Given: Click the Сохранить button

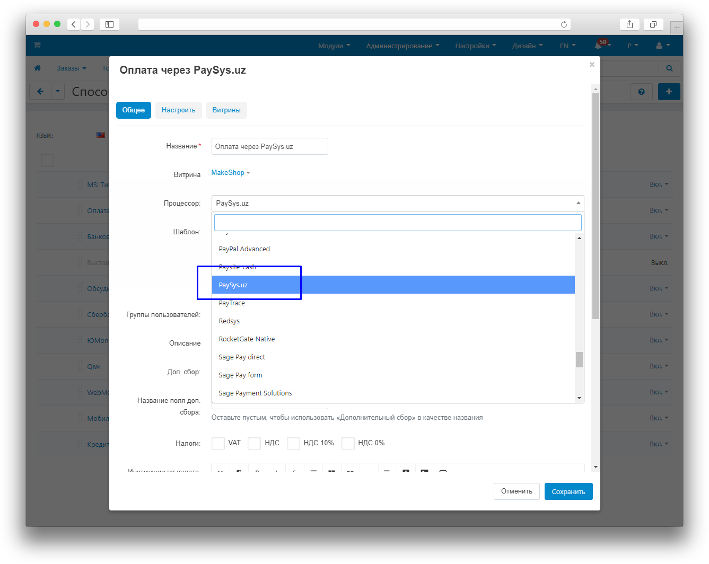Looking at the screenshot, I should 568,492.
